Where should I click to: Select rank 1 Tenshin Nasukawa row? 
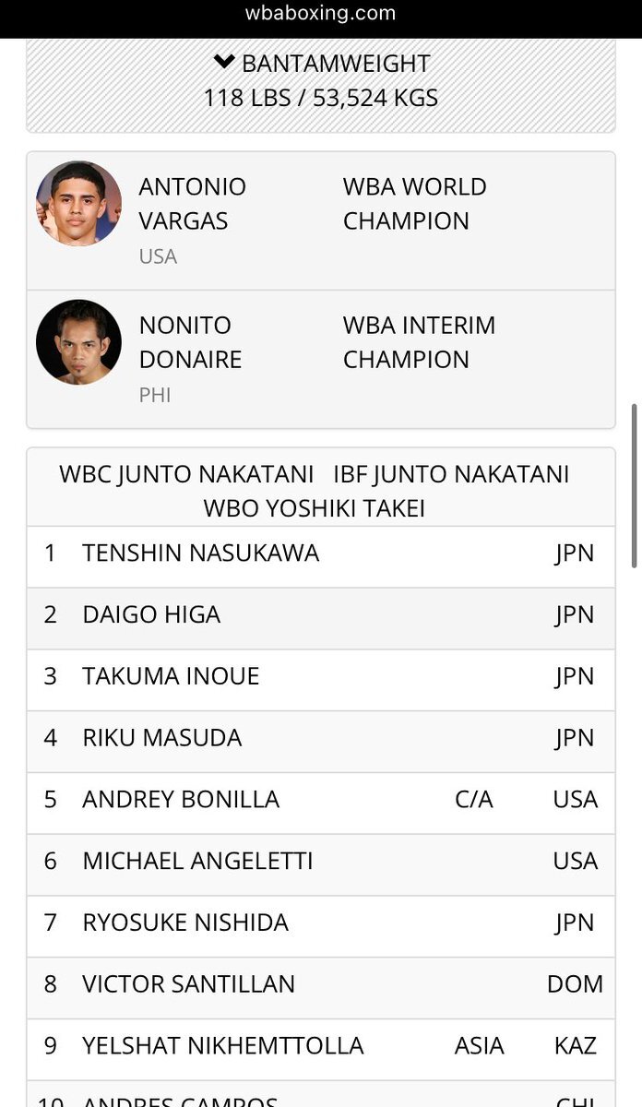click(321, 553)
